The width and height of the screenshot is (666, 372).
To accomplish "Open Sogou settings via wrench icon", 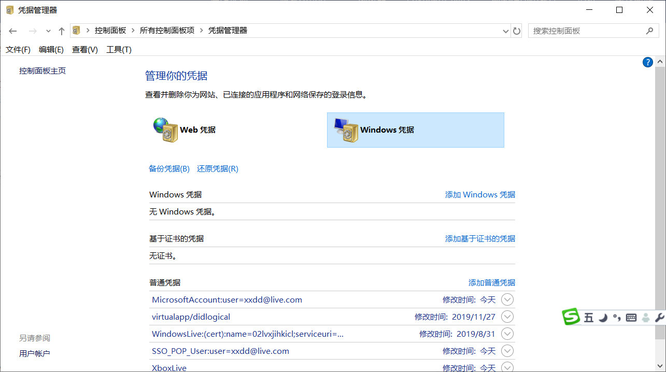I will coord(659,317).
